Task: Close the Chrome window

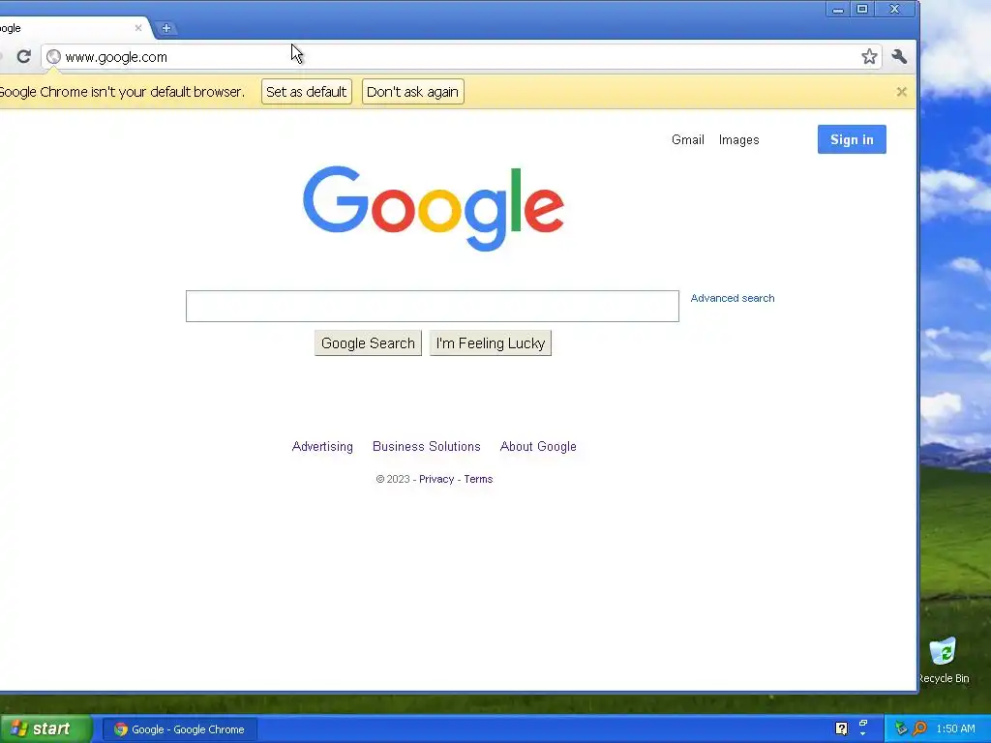Action: (894, 9)
